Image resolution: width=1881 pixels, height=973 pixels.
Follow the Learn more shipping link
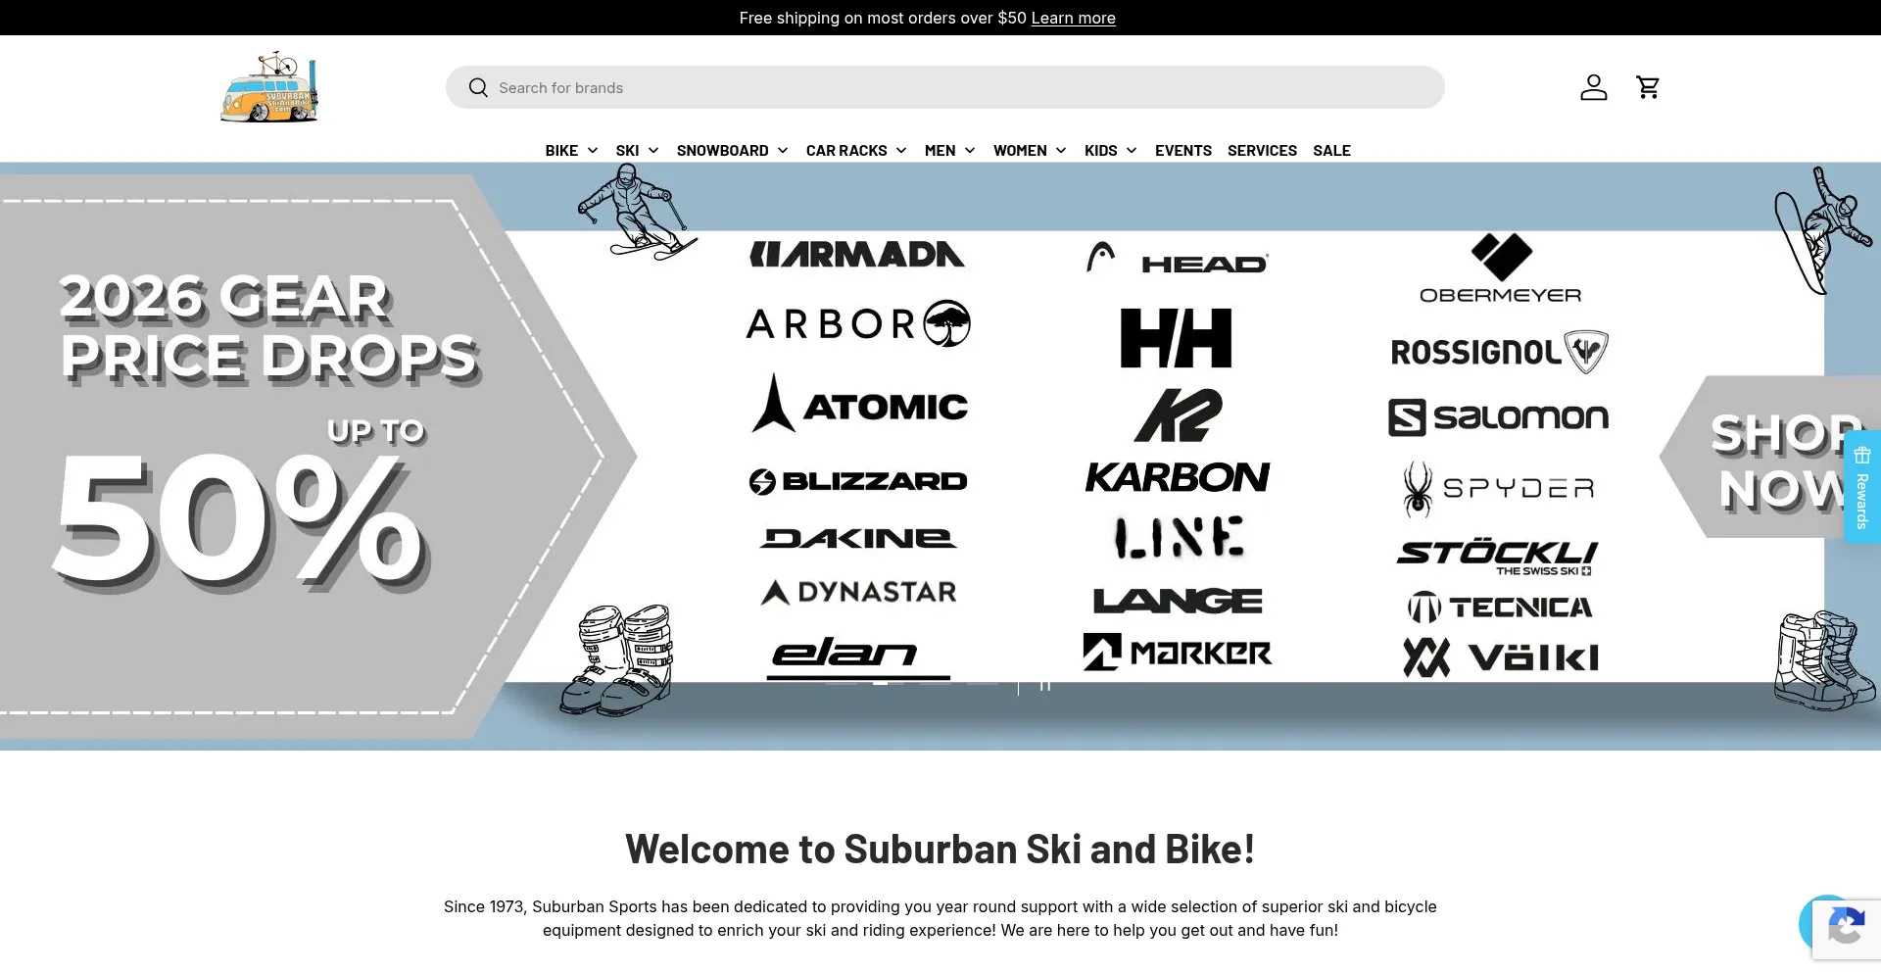1073,18
